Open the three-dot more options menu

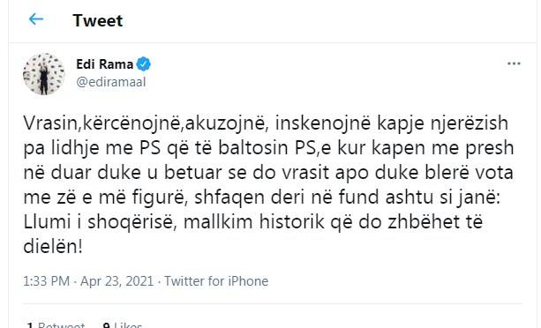(514, 63)
